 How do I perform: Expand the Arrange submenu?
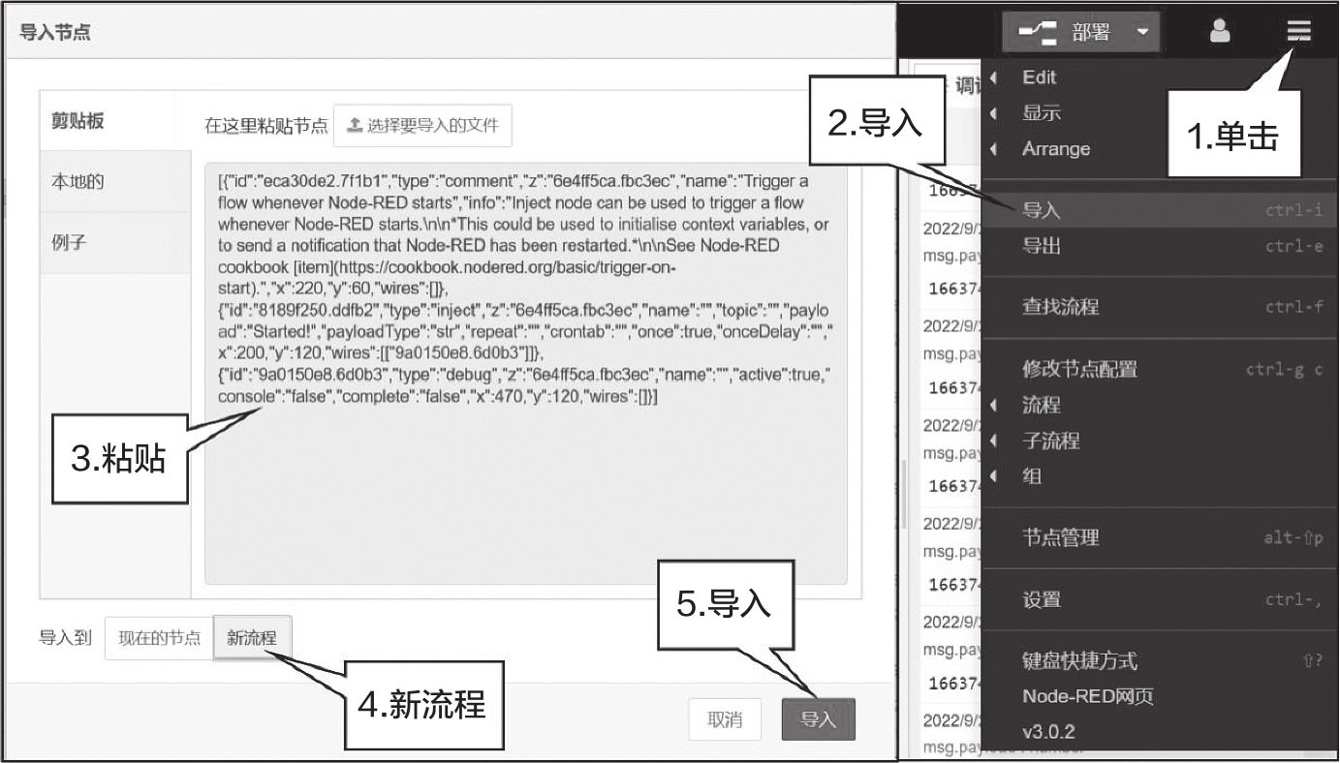pyautogui.click(x=1055, y=149)
